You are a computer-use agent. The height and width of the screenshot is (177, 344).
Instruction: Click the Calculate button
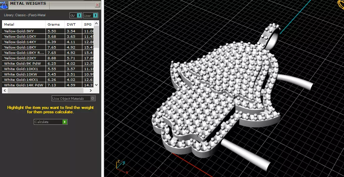[x=50, y=122]
